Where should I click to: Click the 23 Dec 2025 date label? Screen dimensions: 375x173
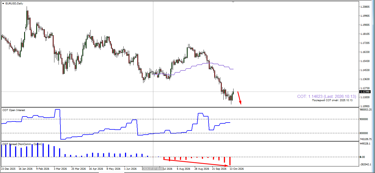click(8, 169)
